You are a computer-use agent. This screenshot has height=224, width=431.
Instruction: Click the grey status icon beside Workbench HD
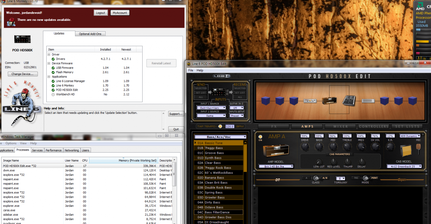[53, 94]
